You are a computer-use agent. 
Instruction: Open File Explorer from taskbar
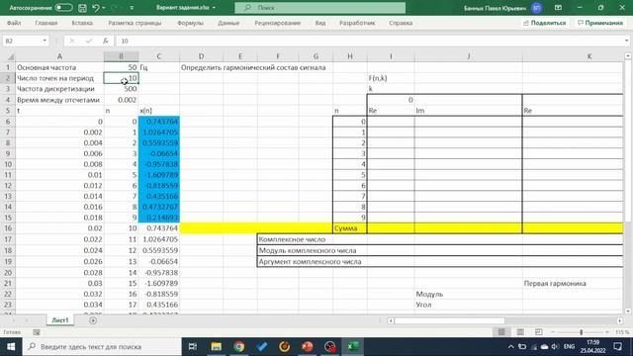pos(216,347)
